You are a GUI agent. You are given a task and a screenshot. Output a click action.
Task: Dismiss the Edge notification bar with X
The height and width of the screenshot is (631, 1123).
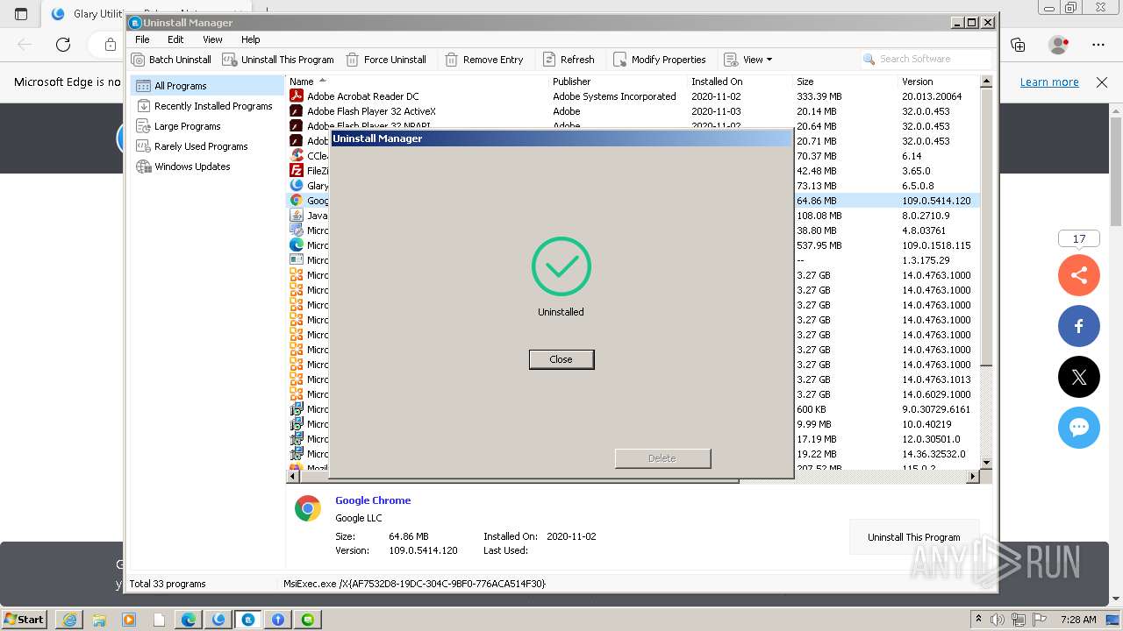coord(1102,82)
